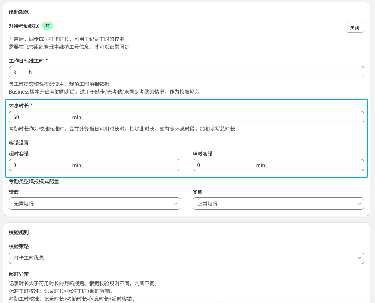Open the 兜底 dropdown showing 正常填报
This screenshot has height=303, width=375.
point(278,204)
